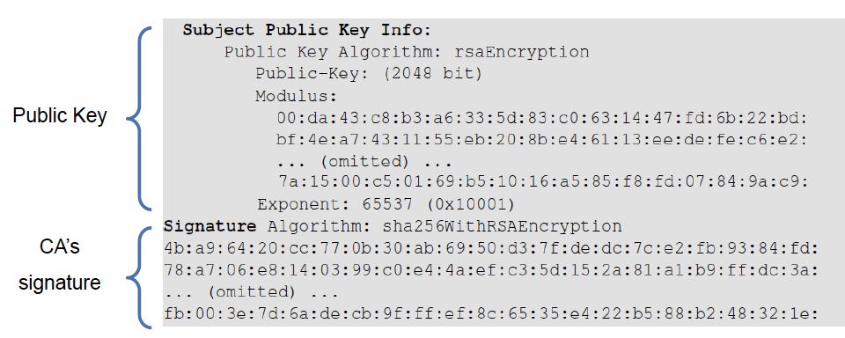
Task: Click the 'Public Key' label on left
Action: pos(60,116)
